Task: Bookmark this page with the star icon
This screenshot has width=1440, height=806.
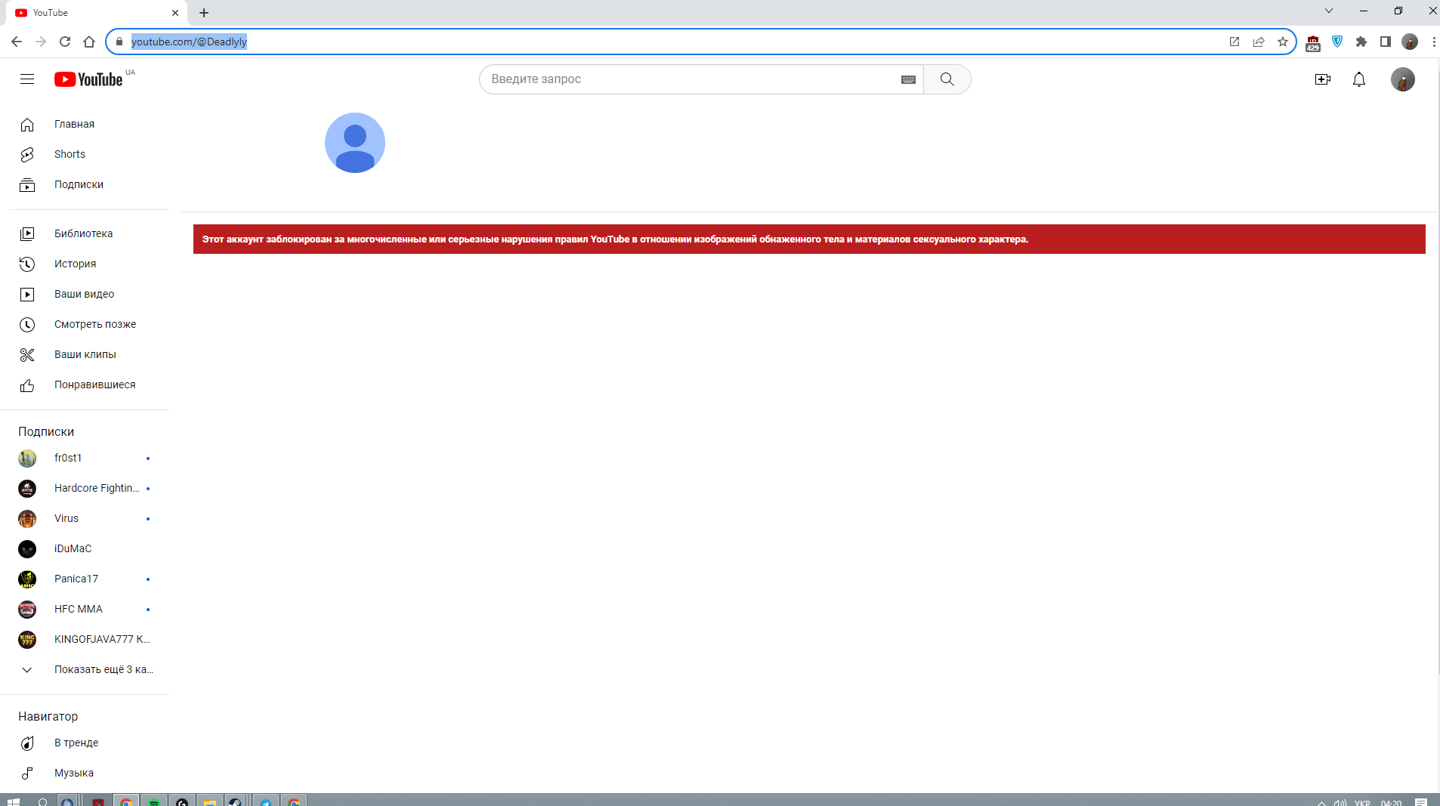Action: pyautogui.click(x=1283, y=42)
